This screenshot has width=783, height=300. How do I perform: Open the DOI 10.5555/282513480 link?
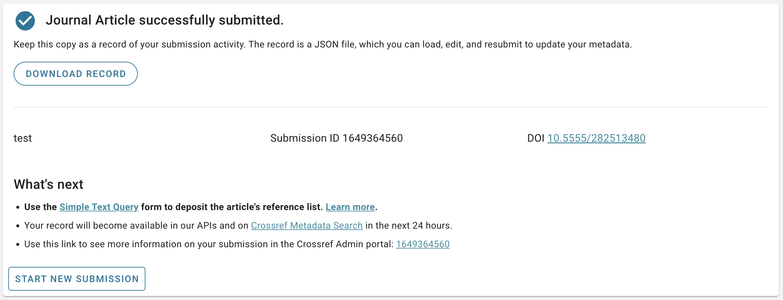coord(596,138)
